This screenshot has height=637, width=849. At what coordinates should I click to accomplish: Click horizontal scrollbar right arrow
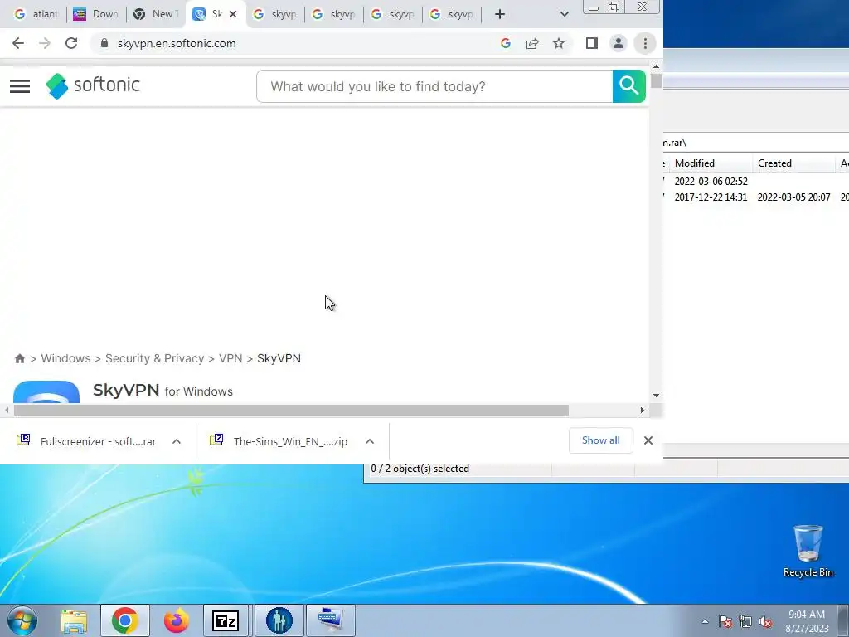coord(643,410)
